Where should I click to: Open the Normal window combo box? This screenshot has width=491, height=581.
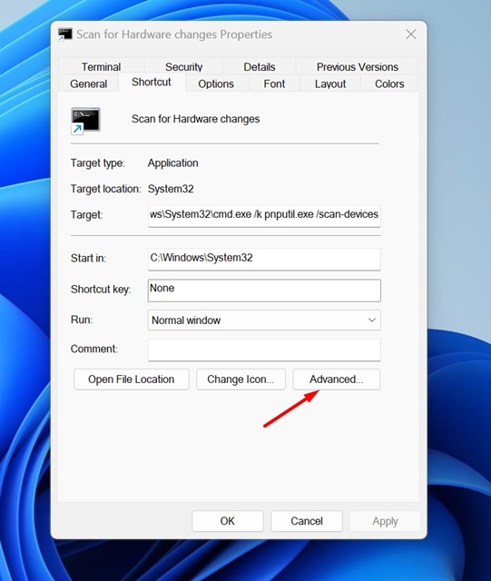264,320
